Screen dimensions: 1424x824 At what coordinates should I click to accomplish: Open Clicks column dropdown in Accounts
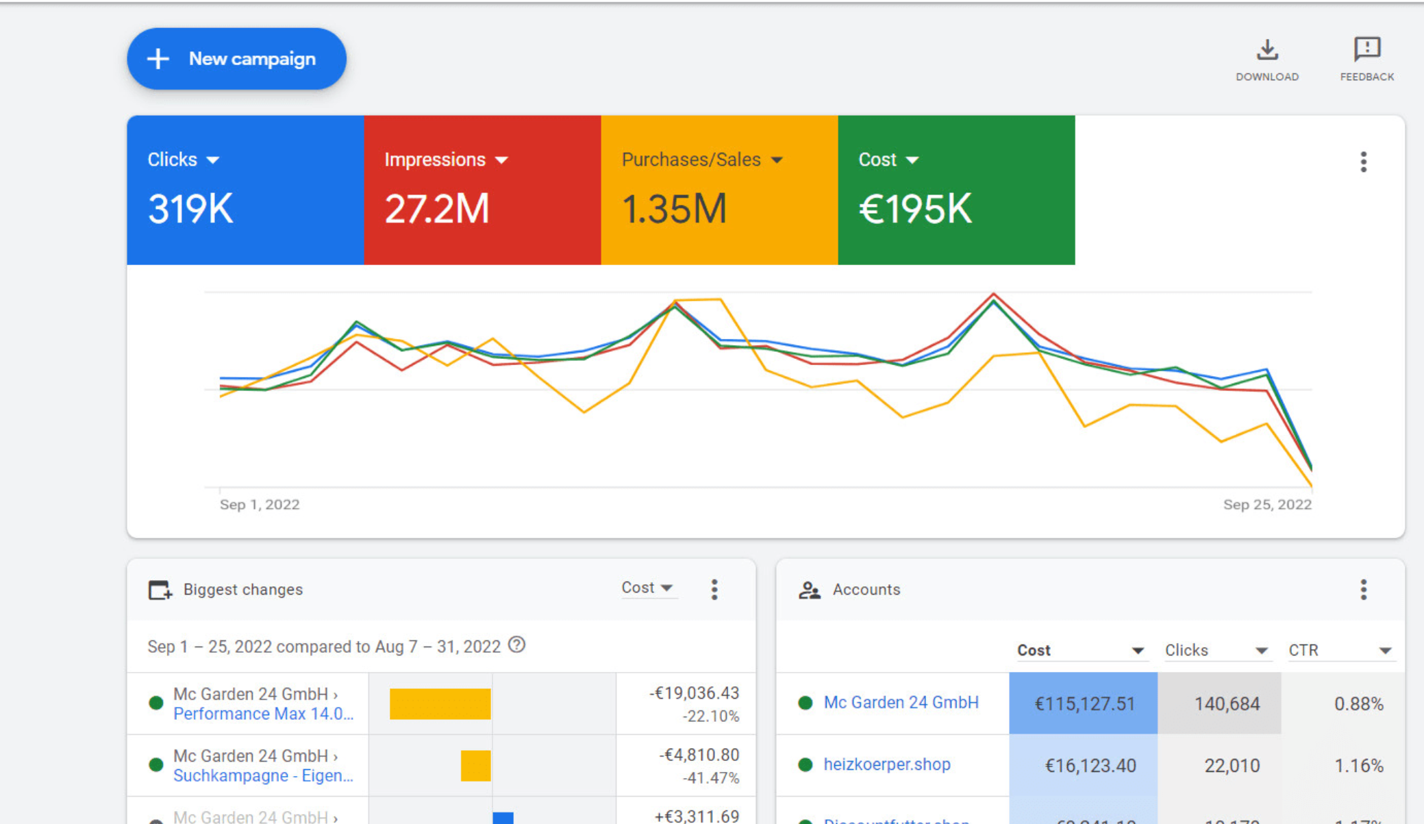click(1261, 651)
